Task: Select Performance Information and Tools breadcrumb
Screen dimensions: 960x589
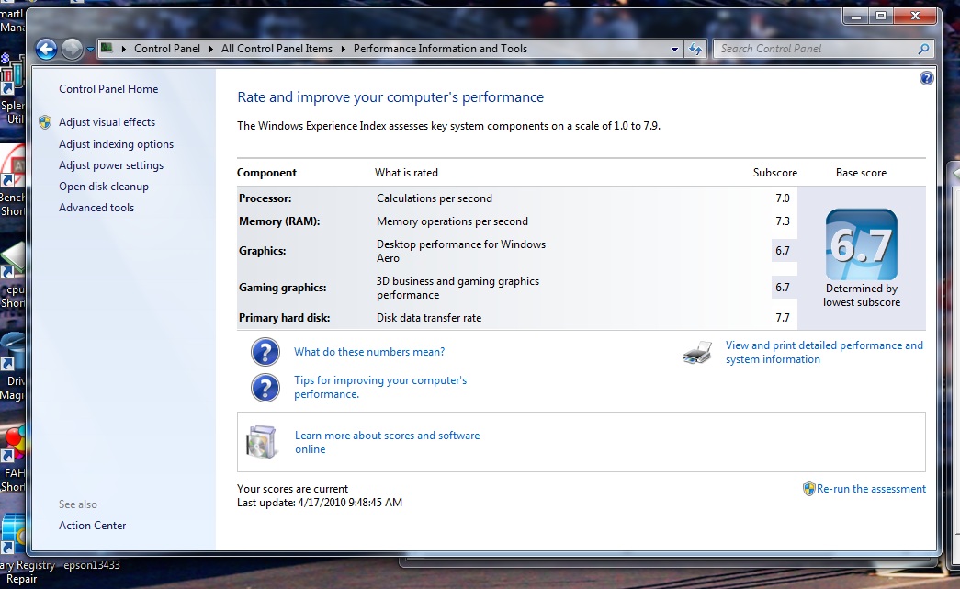Action: [x=440, y=49]
